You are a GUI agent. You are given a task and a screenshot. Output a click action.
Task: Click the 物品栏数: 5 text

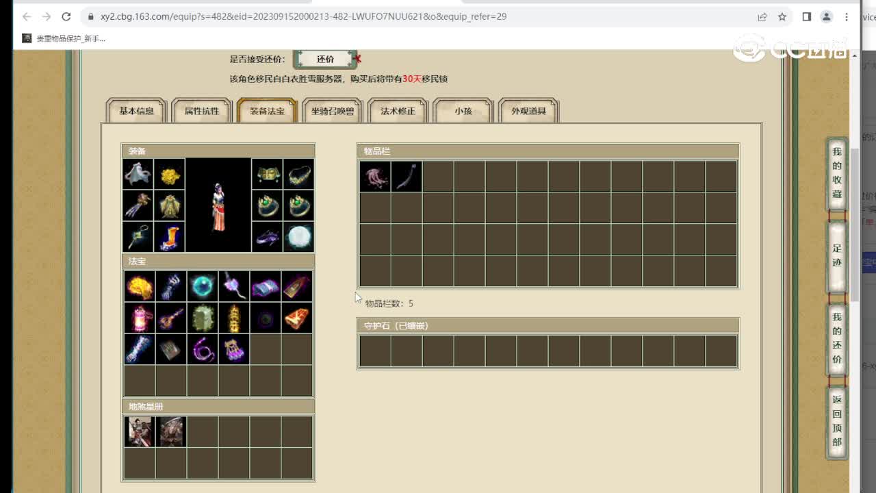tap(389, 303)
